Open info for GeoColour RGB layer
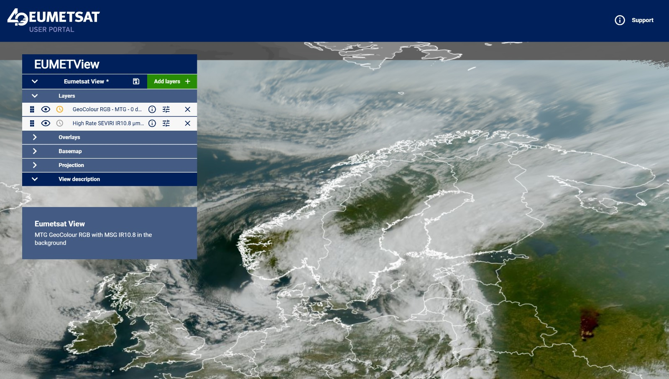669x379 pixels. 152,109
